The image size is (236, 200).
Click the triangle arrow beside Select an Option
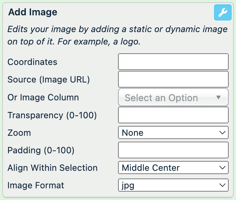click(x=218, y=97)
